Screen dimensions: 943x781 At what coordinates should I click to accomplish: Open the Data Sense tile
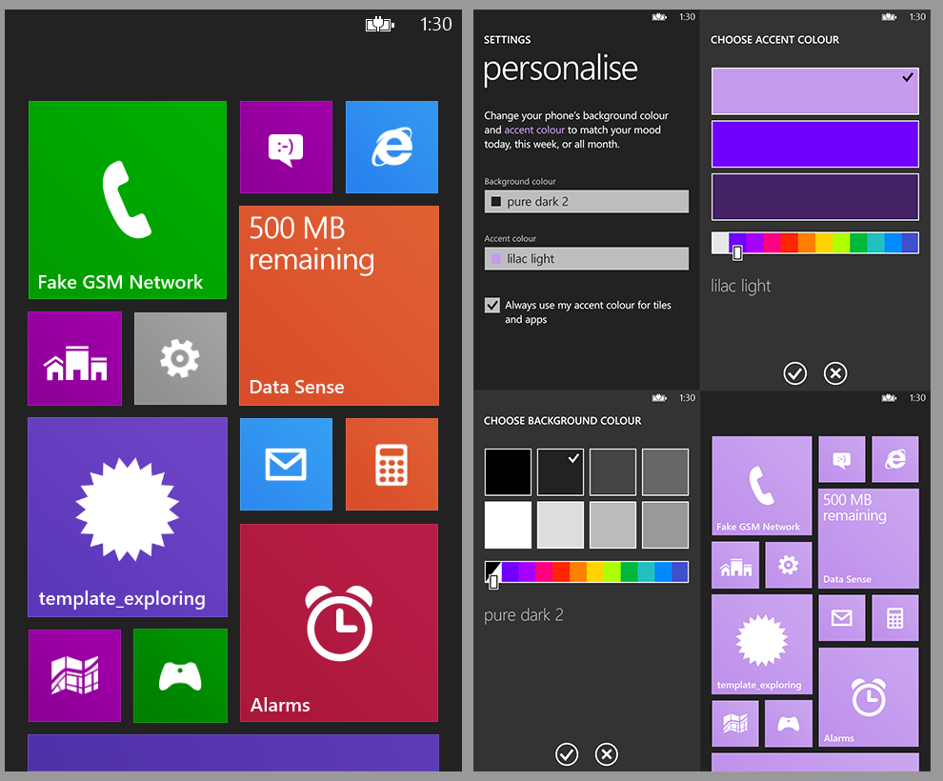338,305
